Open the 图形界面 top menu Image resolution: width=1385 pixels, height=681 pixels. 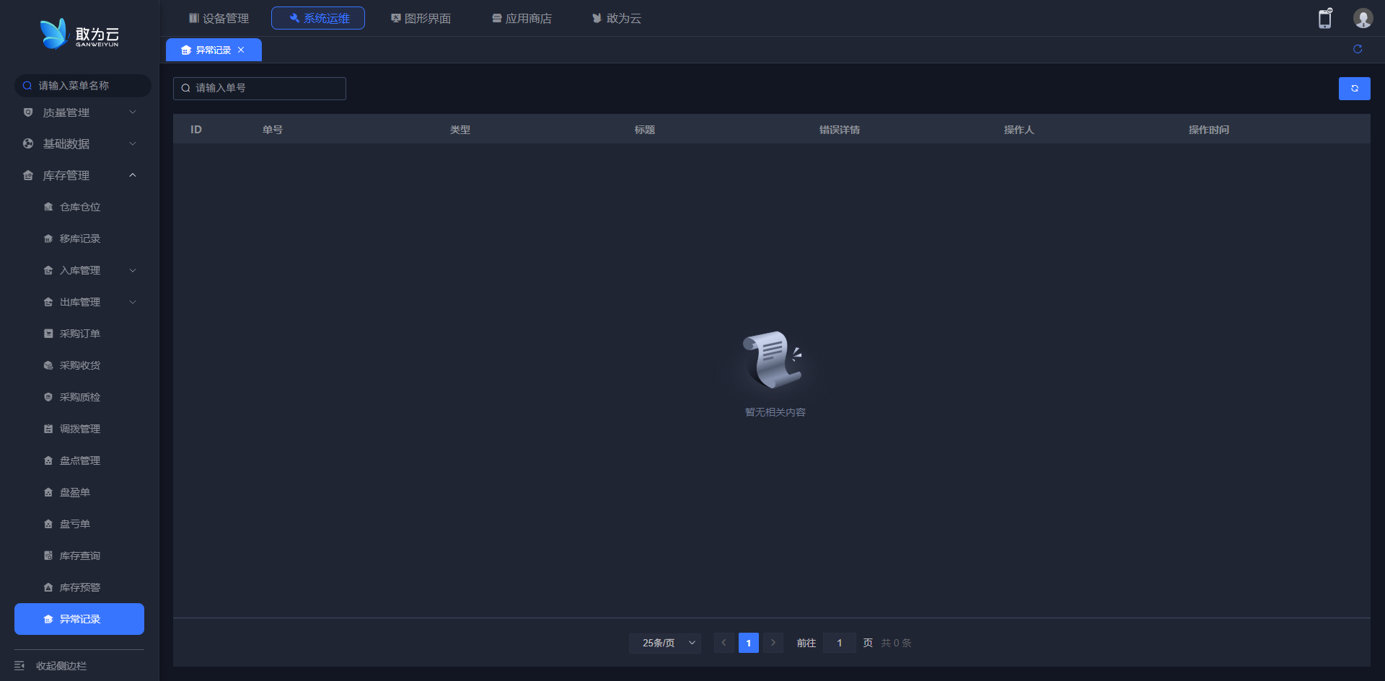pyautogui.click(x=421, y=18)
